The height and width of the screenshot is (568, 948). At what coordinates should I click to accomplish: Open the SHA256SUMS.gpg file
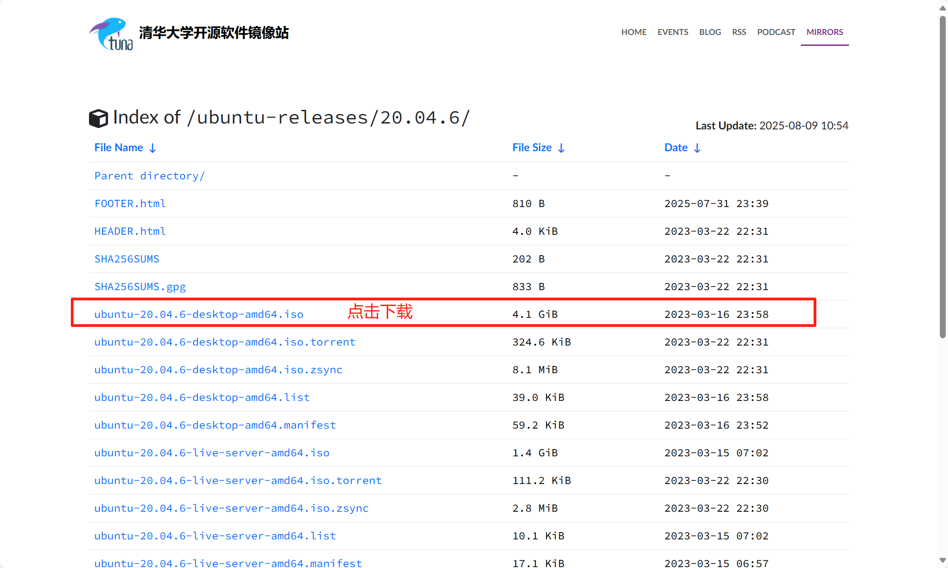click(x=140, y=287)
